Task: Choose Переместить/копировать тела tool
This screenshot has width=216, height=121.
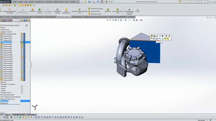Action: point(79,11)
